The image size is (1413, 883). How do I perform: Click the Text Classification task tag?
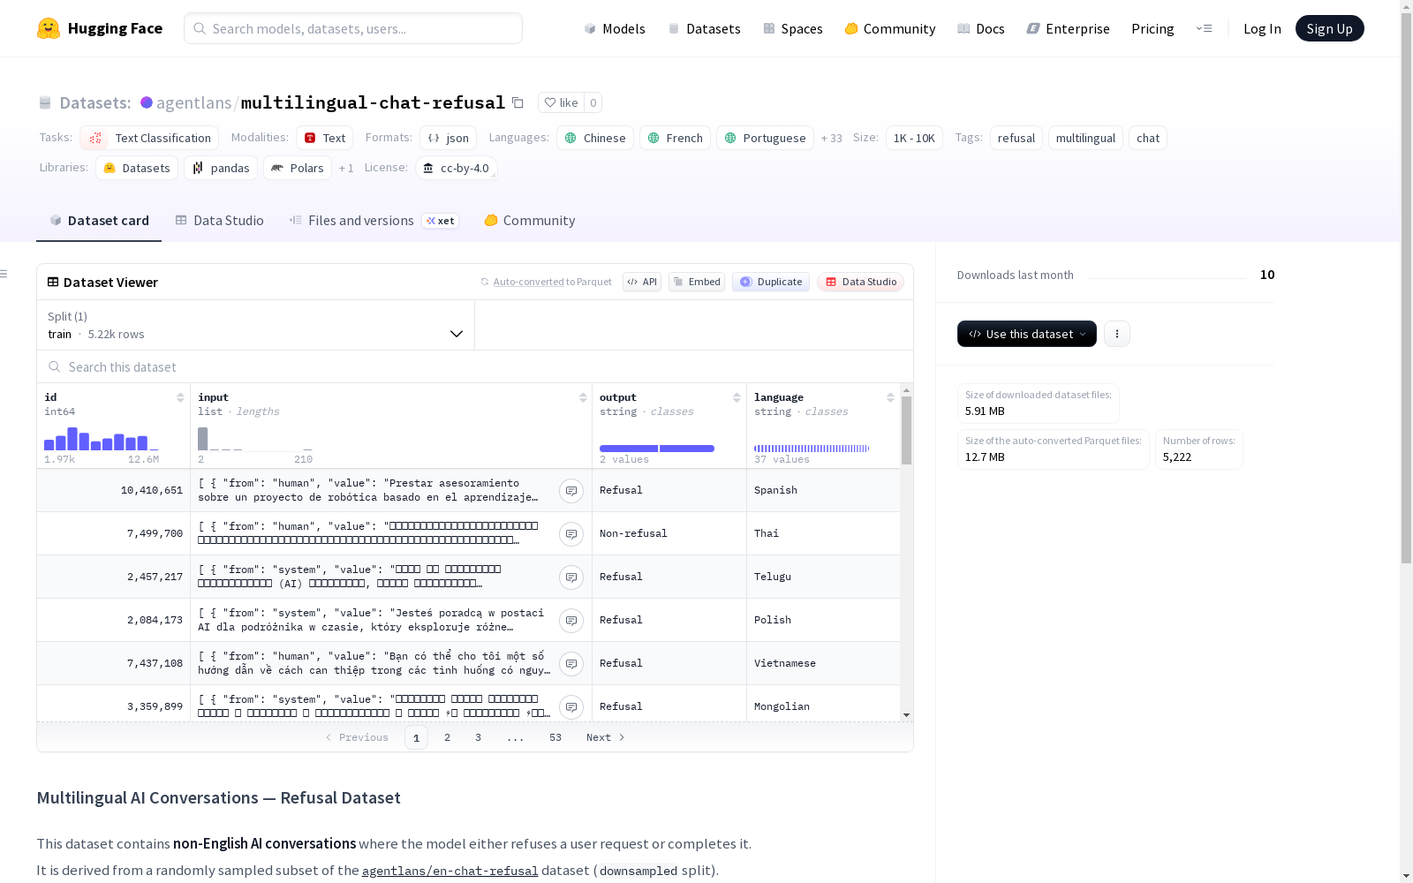tap(149, 138)
